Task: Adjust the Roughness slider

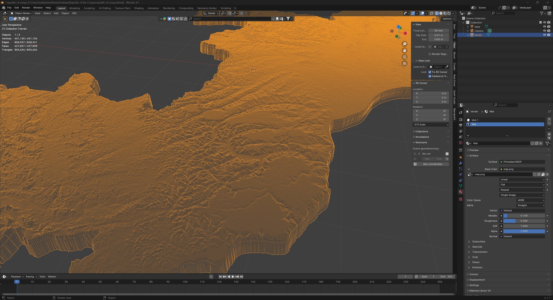Action: pyautogui.click(x=524, y=221)
